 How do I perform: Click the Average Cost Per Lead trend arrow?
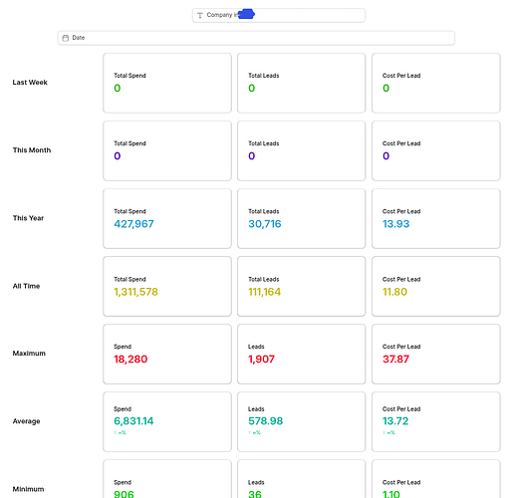pos(384,432)
